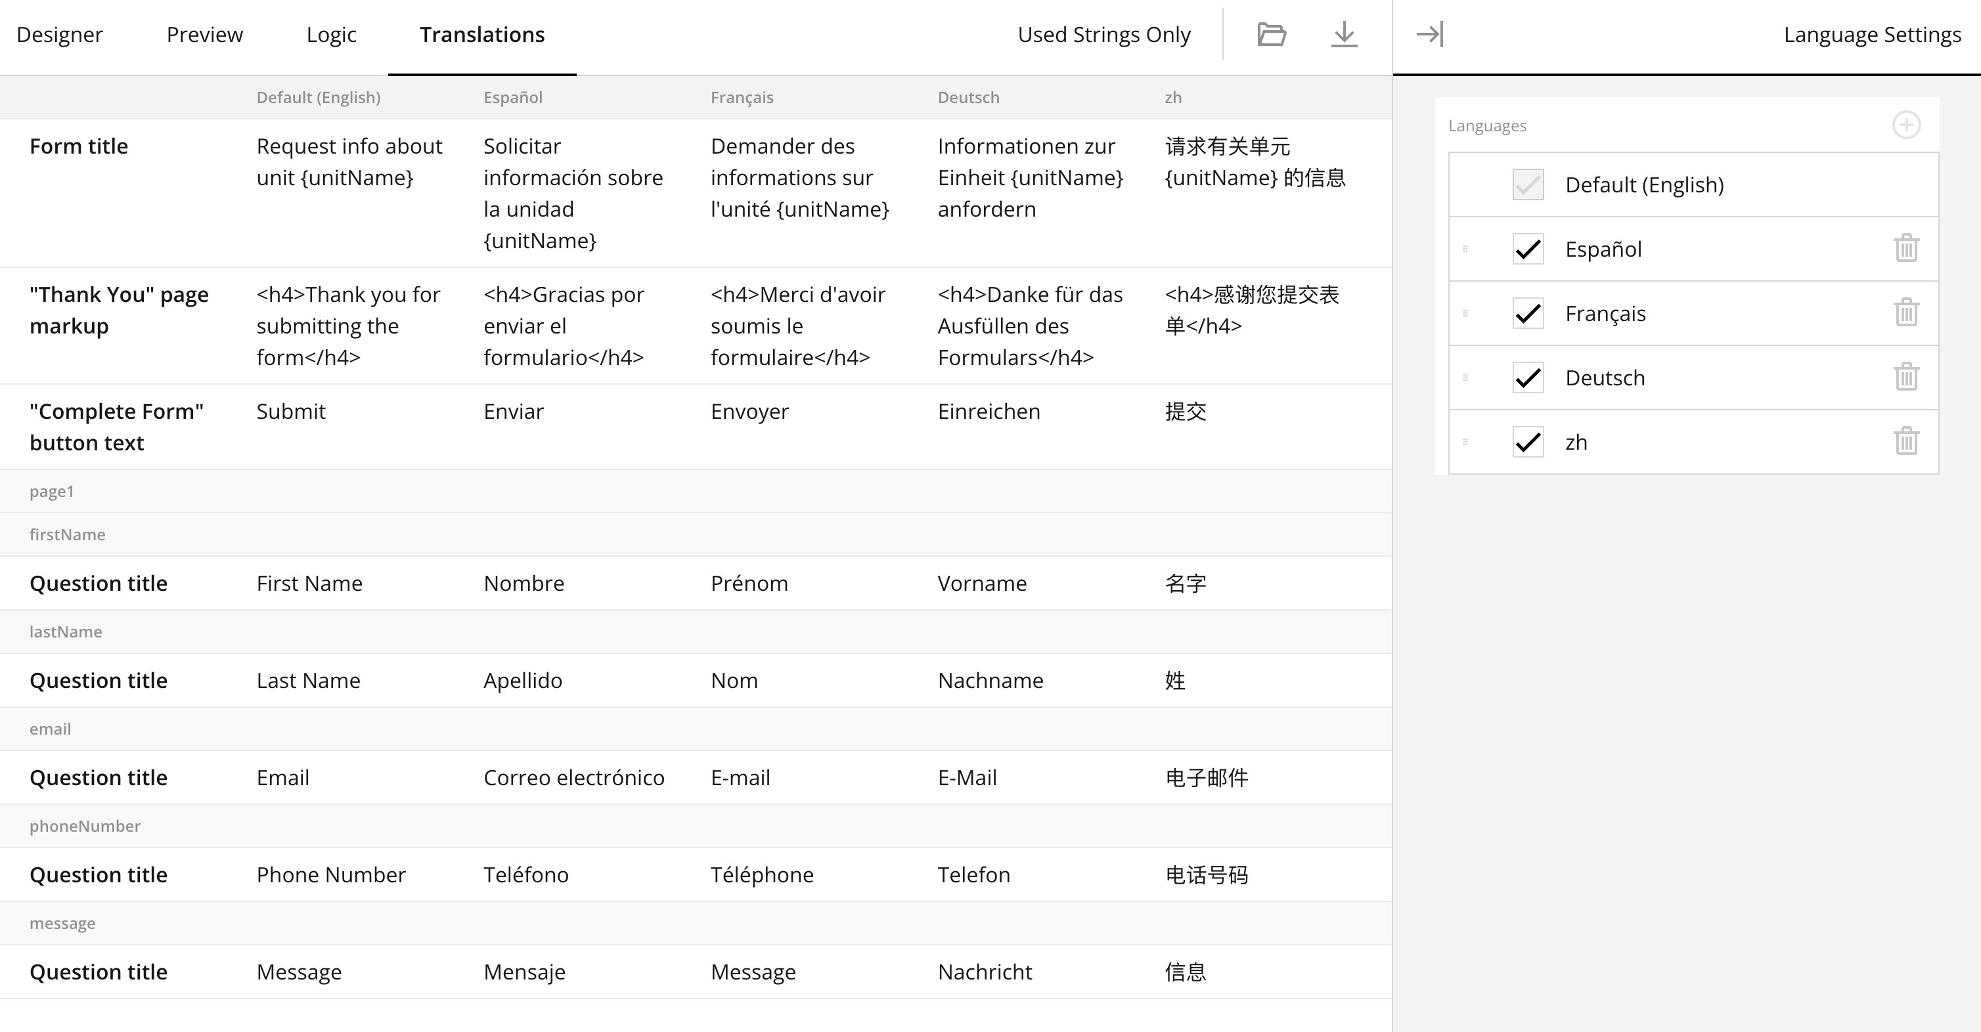
Task: Open the Used Strings Only filter dropdown
Action: (x=1103, y=35)
